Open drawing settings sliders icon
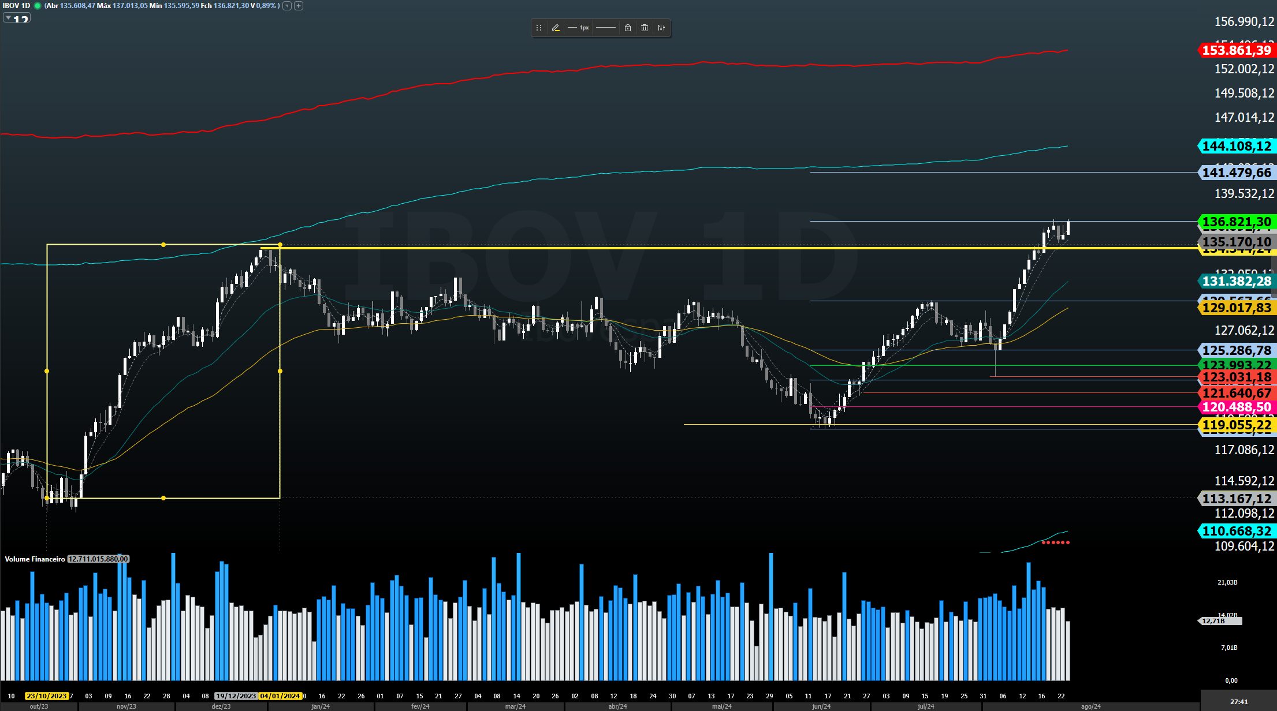The width and height of the screenshot is (1277, 711). 661,28
